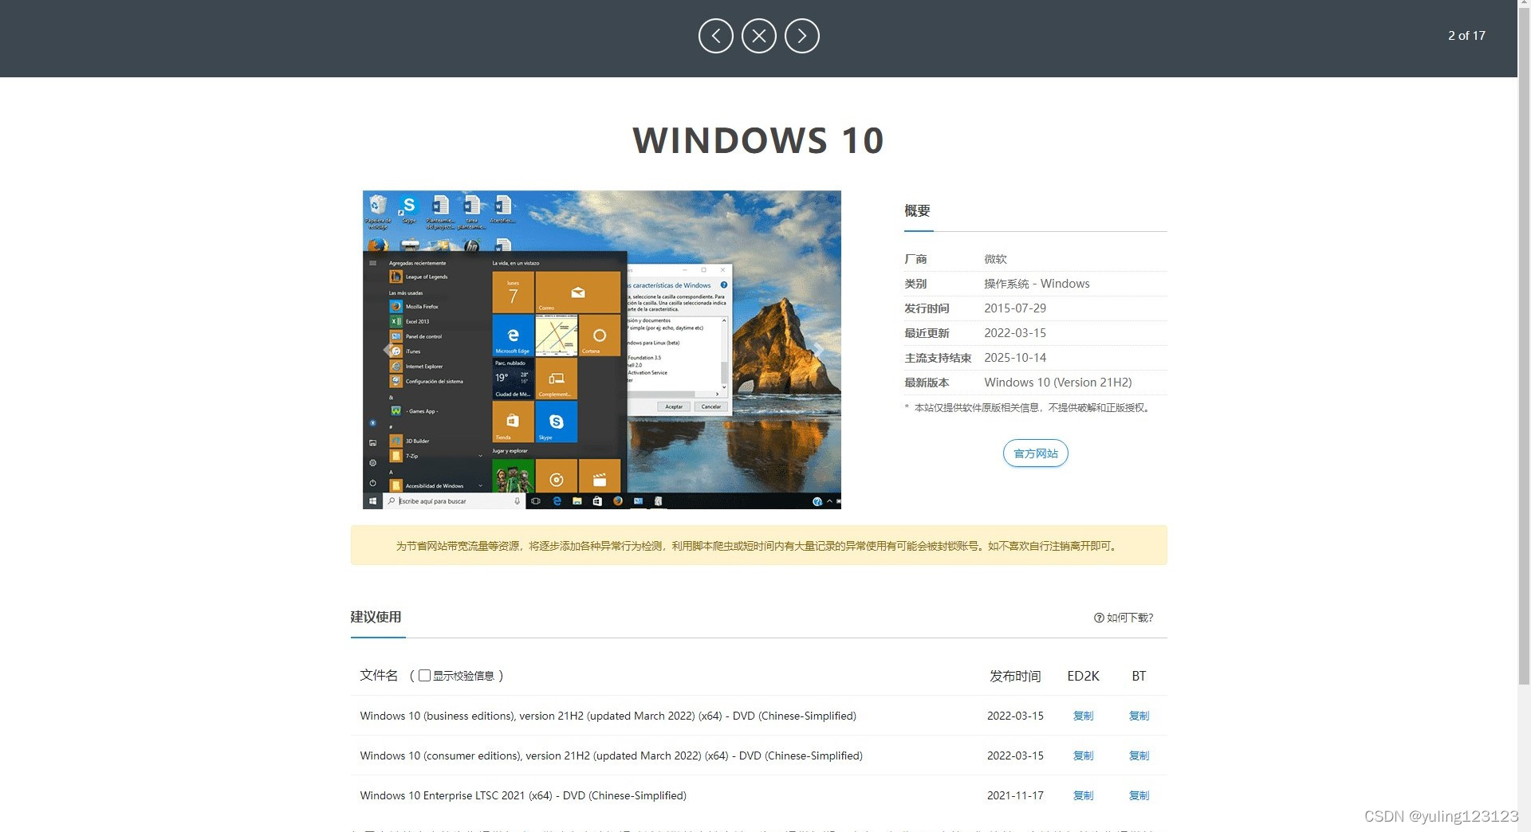Copy ED2K link for consumer editions 21H2

click(x=1083, y=755)
